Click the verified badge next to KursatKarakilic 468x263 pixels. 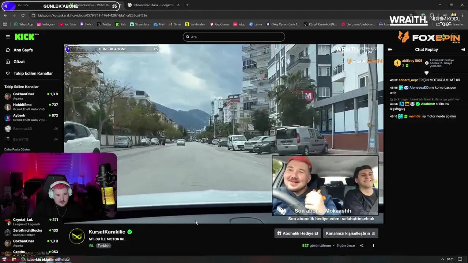pyautogui.click(x=129, y=232)
